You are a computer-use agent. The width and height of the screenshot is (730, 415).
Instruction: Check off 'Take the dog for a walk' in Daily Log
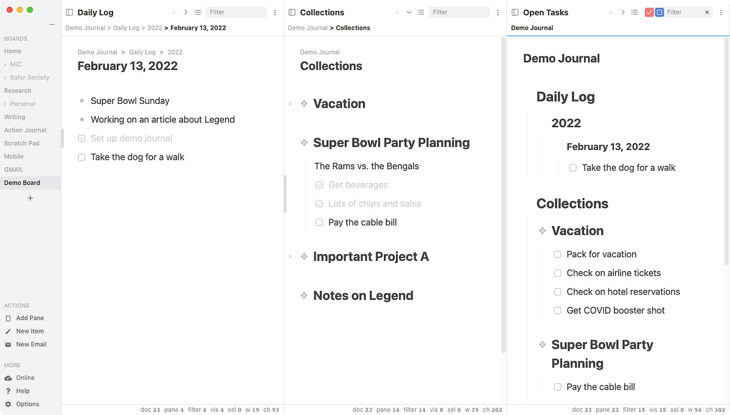82,157
